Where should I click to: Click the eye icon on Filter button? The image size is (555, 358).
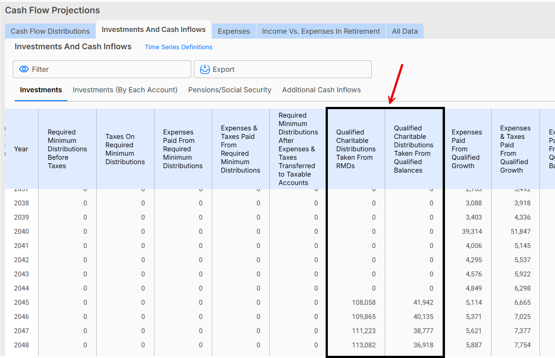(x=24, y=69)
